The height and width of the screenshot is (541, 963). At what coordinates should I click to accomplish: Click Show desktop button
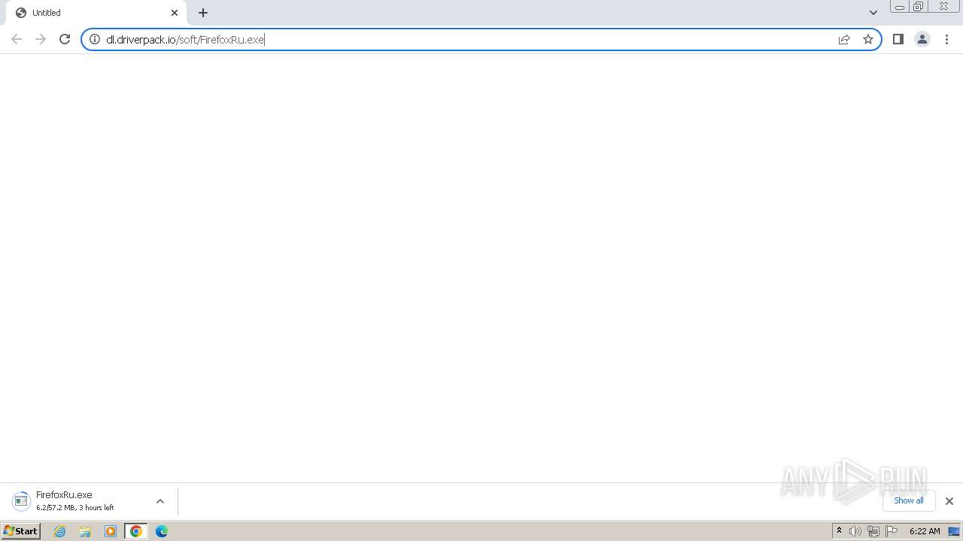pos(954,531)
